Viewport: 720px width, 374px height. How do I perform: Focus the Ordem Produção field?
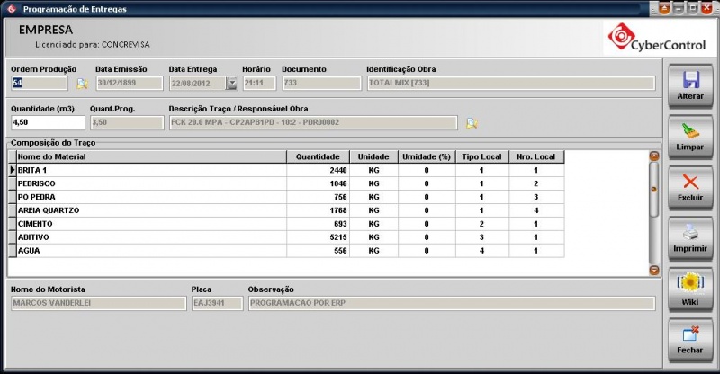pyautogui.click(x=39, y=84)
